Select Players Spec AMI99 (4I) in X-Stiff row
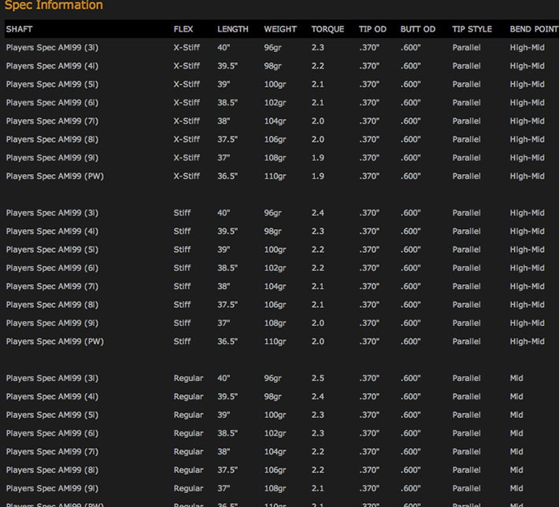 point(52,66)
